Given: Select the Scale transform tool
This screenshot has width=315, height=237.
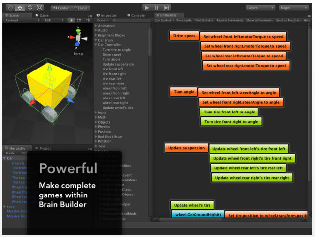Looking at the screenshot, I should tap(39, 8).
